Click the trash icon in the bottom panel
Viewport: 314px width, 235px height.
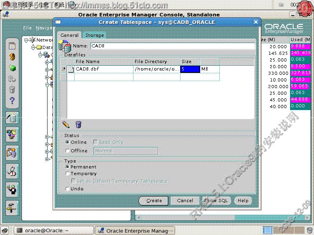point(310,230)
